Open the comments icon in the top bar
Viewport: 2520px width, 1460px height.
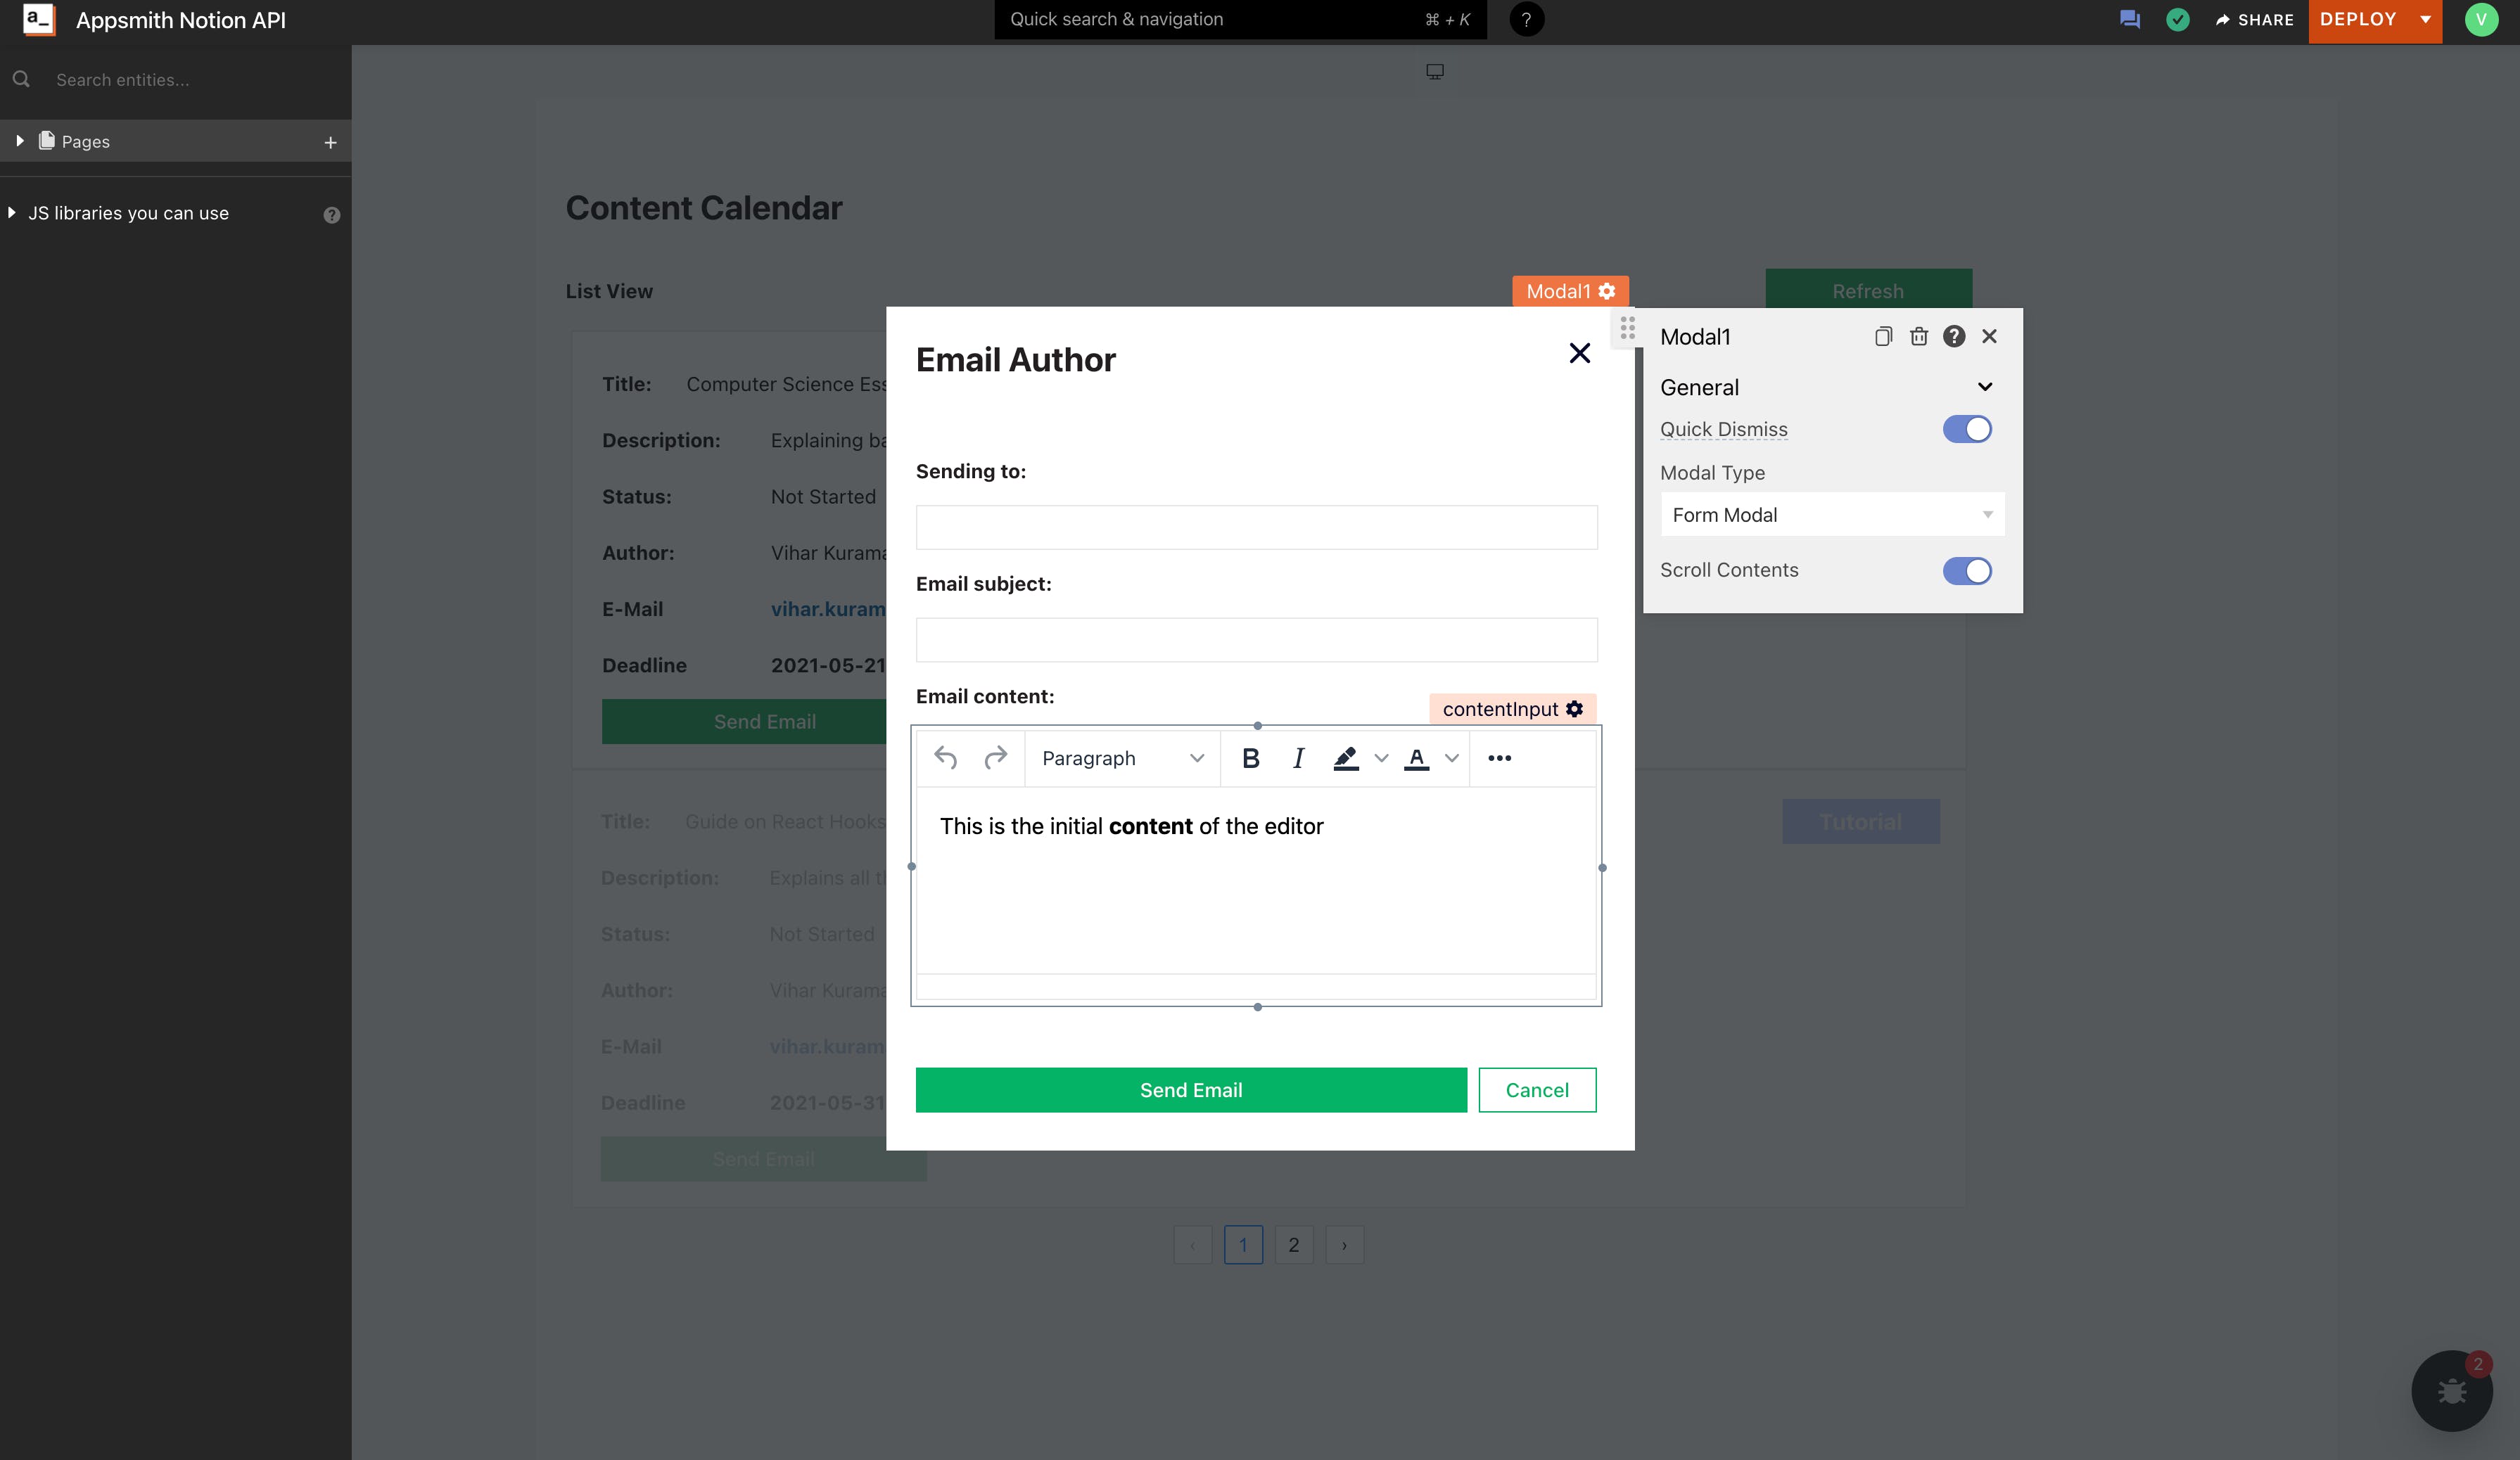point(2129,20)
